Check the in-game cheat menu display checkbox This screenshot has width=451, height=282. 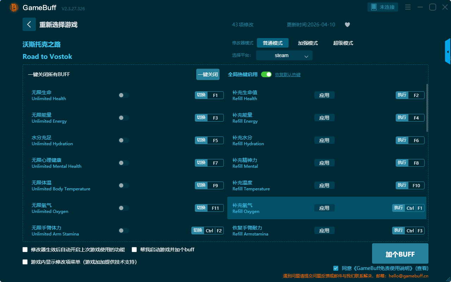point(25,262)
